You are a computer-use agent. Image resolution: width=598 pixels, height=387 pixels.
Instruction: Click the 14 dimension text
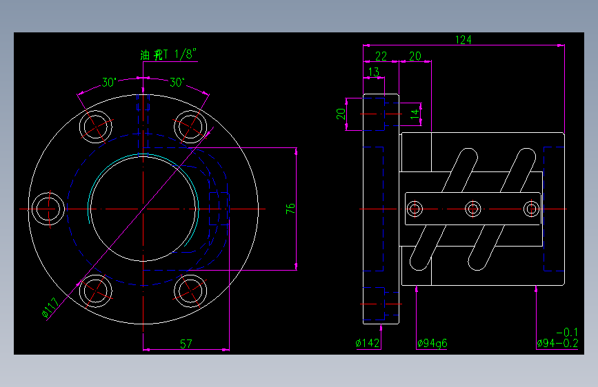click(415, 114)
